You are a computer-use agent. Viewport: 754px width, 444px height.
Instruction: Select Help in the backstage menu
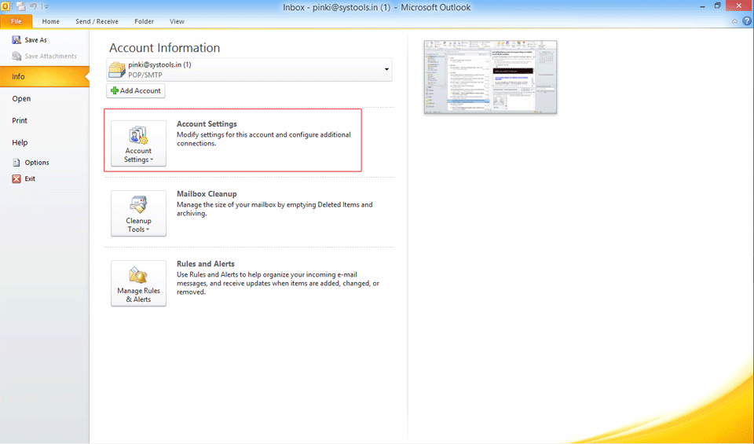point(20,142)
